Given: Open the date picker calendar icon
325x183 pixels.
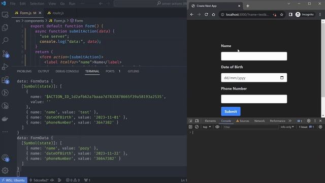Looking at the screenshot, I should (282, 78).
